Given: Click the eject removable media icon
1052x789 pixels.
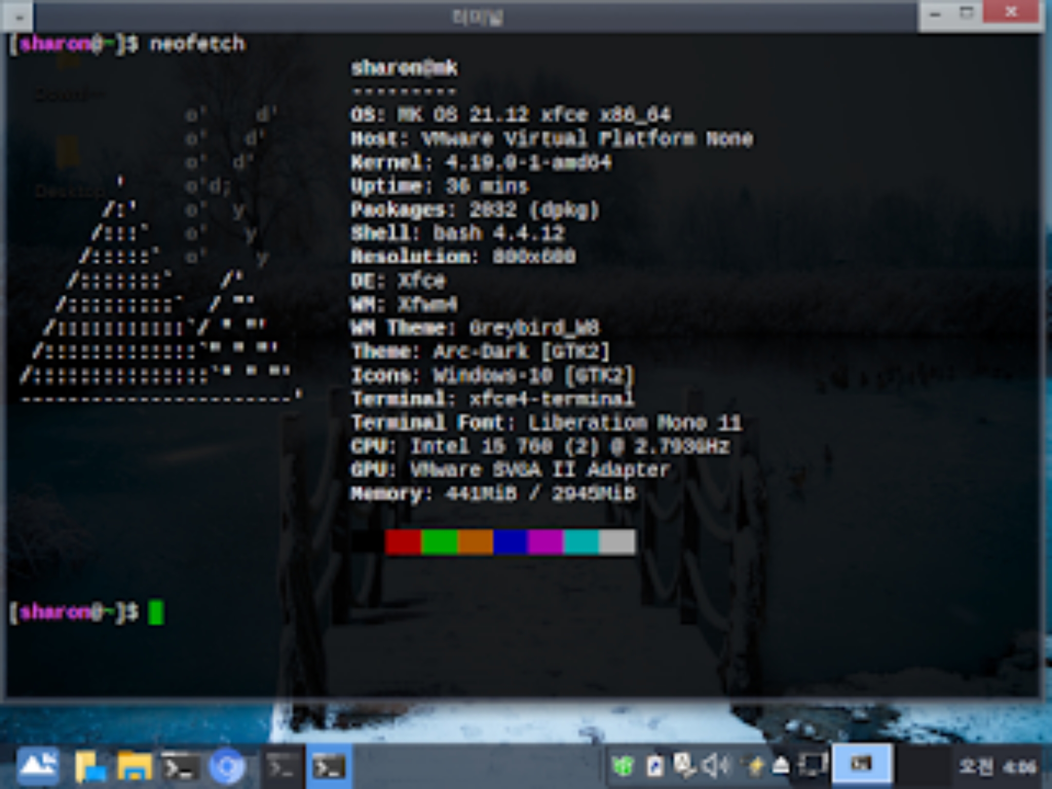Looking at the screenshot, I should pos(781,766).
